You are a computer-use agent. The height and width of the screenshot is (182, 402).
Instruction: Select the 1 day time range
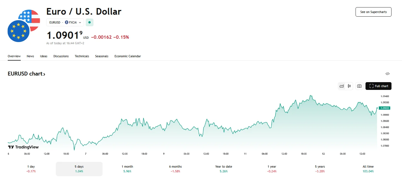[x=31, y=169]
